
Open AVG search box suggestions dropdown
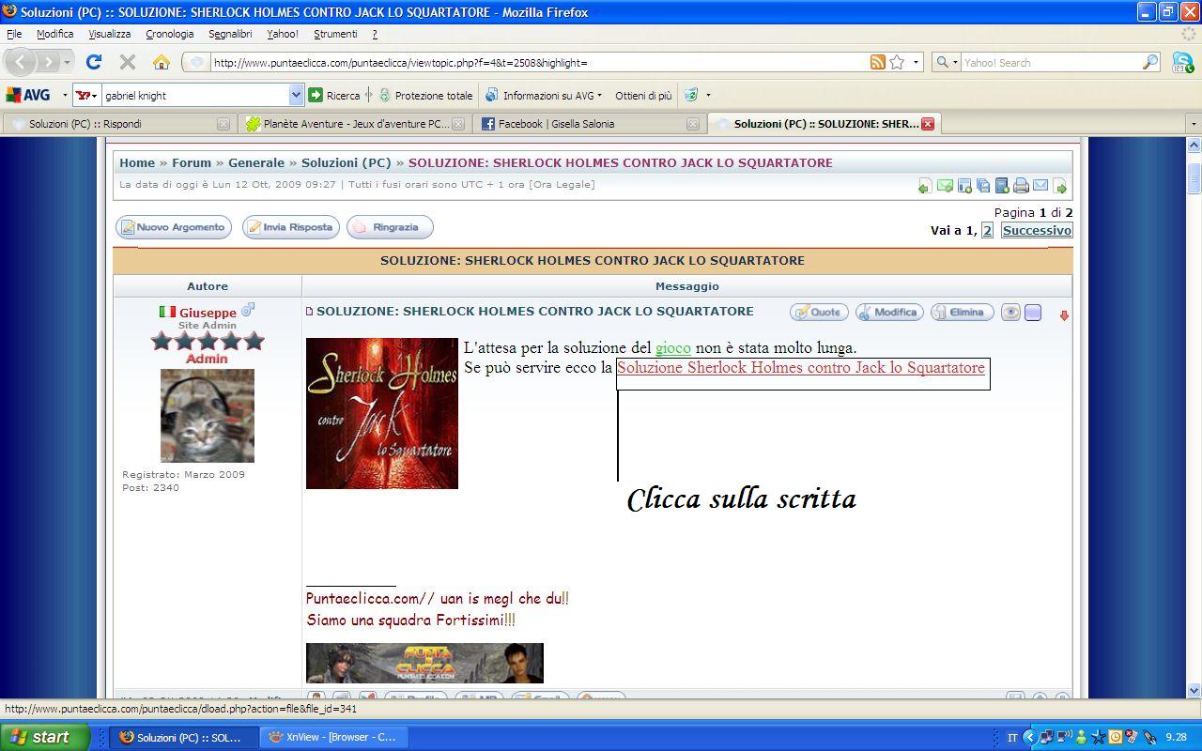[x=296, y=95]
